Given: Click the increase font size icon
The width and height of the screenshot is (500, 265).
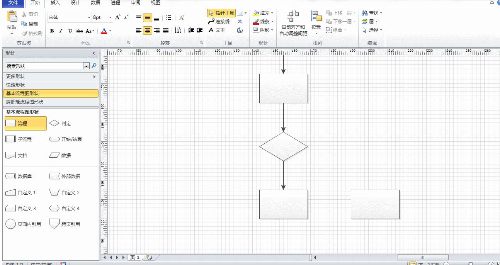Looking at the screenshot, I should (118, 17).
